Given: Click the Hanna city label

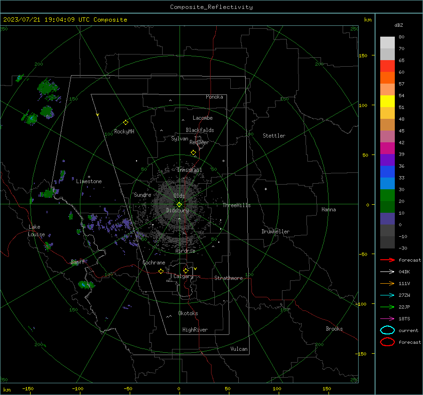Looking at the screenshot, I should (329, 209).
